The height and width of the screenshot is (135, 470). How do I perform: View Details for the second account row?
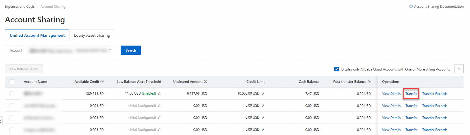[391, 106]
